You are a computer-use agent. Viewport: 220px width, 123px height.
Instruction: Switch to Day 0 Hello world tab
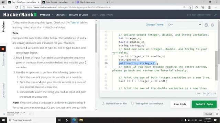(92, 2)
